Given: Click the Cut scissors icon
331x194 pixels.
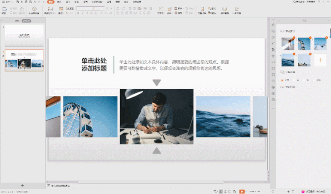Looking at the screenshot, I should (x=11, y=9).
